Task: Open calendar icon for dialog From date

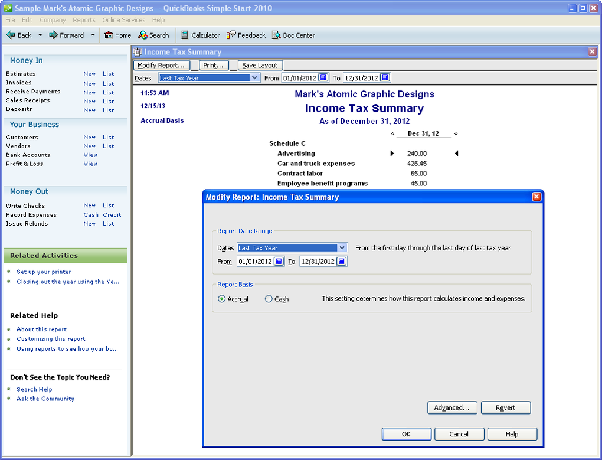Action: (279, 262)
